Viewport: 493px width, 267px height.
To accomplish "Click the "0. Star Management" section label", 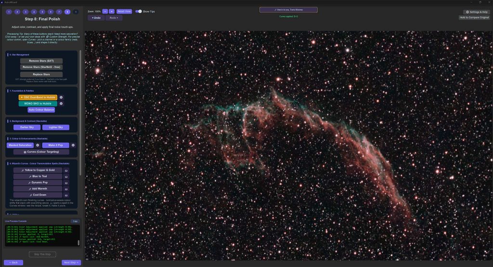I will click(19, 55).
